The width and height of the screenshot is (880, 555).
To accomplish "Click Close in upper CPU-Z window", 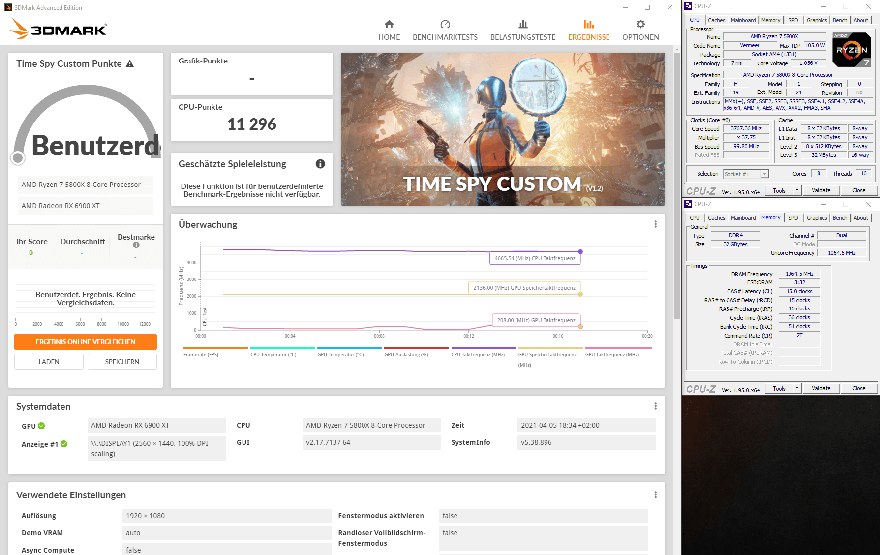I will coord(859,190).
